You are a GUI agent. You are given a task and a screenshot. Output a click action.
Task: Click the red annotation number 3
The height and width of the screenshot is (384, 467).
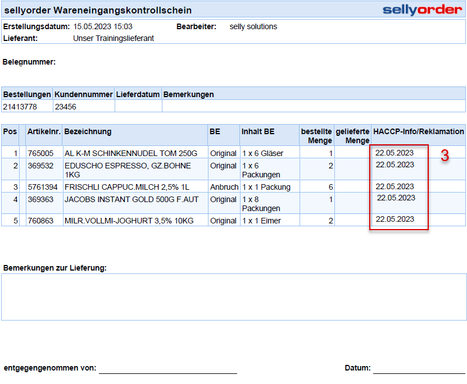[445, 157]
